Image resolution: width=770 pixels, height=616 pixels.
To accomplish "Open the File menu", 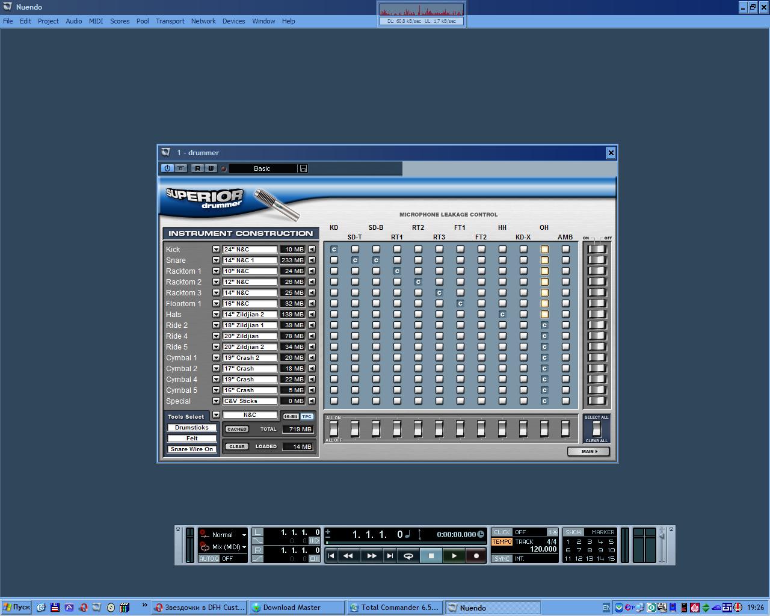I will point(8,21).
